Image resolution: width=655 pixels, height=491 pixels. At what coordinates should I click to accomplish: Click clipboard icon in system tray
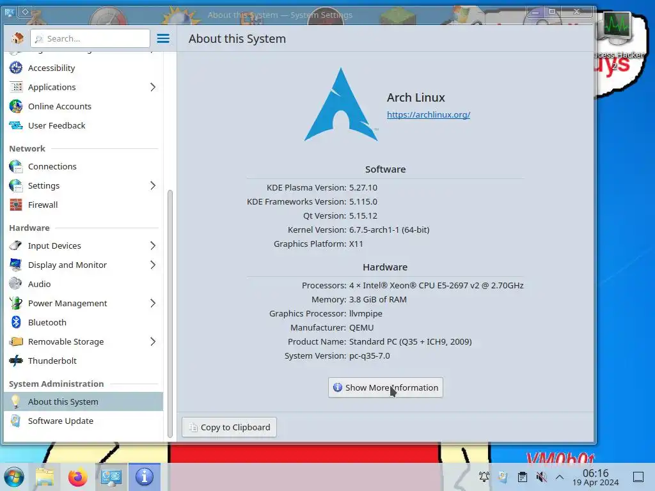click(x=522, y=477)
